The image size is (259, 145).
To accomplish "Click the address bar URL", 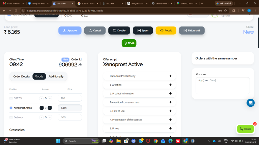I will [65, 10].
